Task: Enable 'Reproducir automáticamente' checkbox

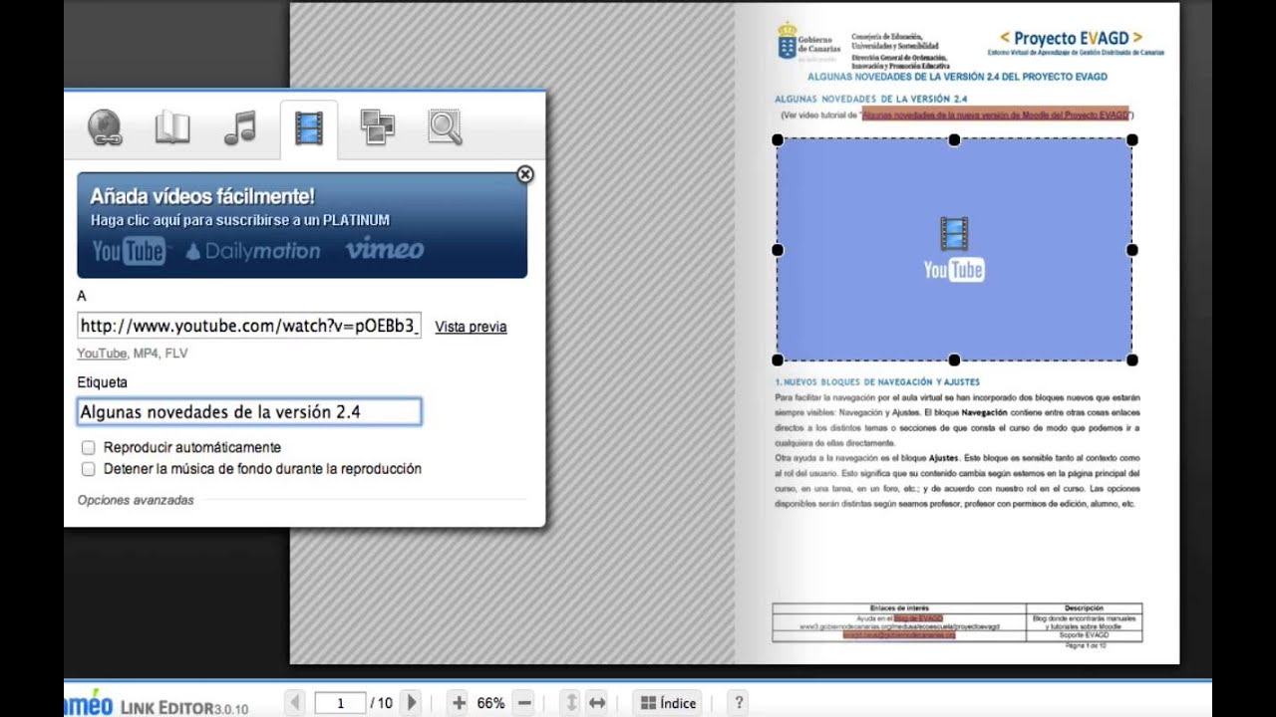Action: [x=88, y=448]
